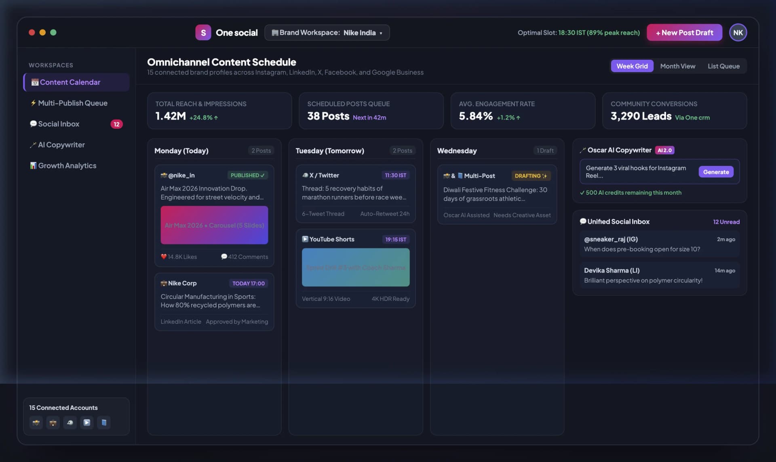Viewport: 776px width, 462px height.
Task: Click the + New Post Draft button
Action: [684, 33]
